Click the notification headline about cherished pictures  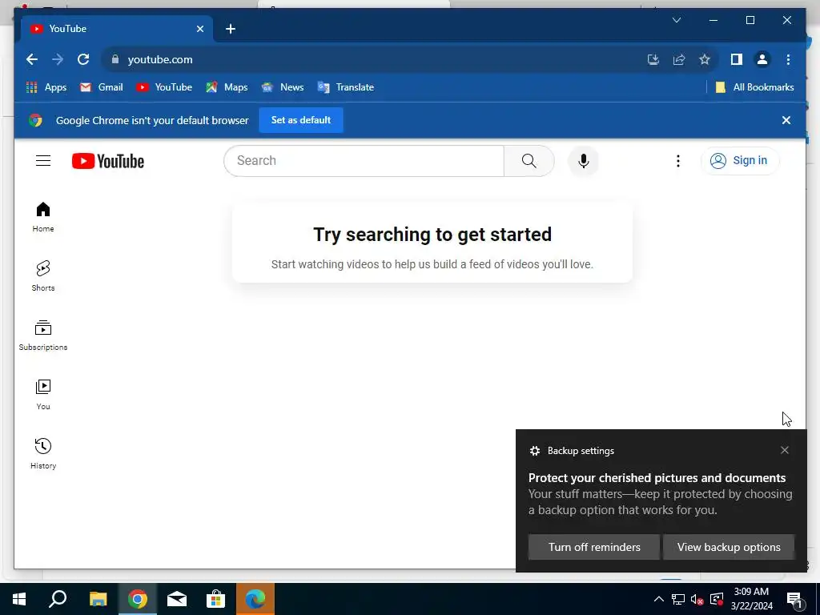tap(657, 478)
